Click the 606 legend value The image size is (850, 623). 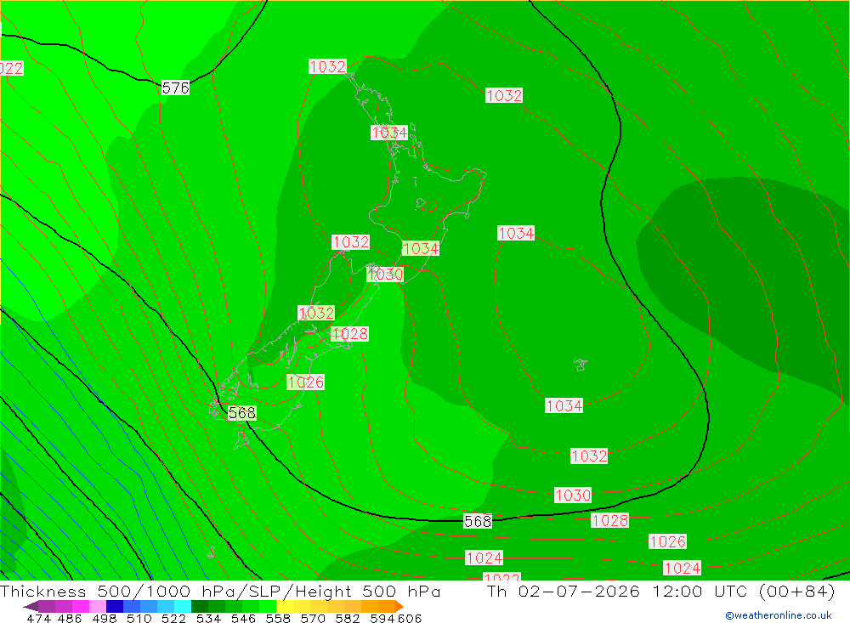pyautogui.click(x=410, y=619)
